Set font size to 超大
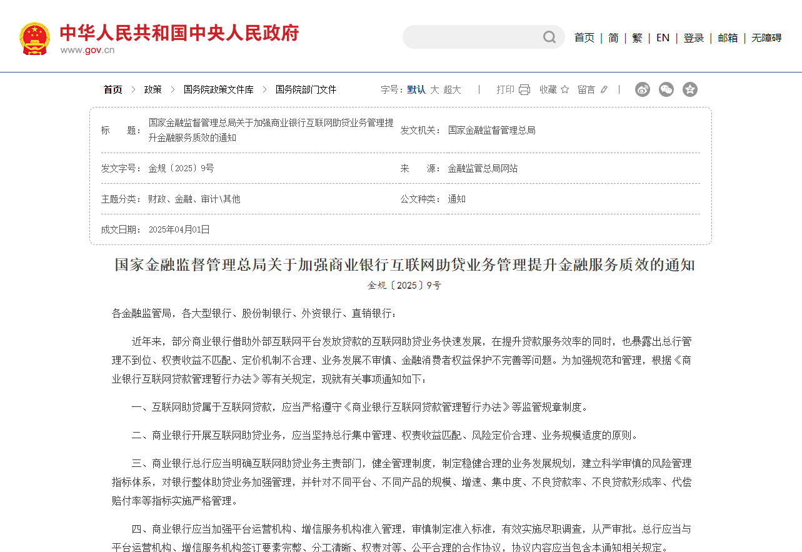 coord(452,90)
